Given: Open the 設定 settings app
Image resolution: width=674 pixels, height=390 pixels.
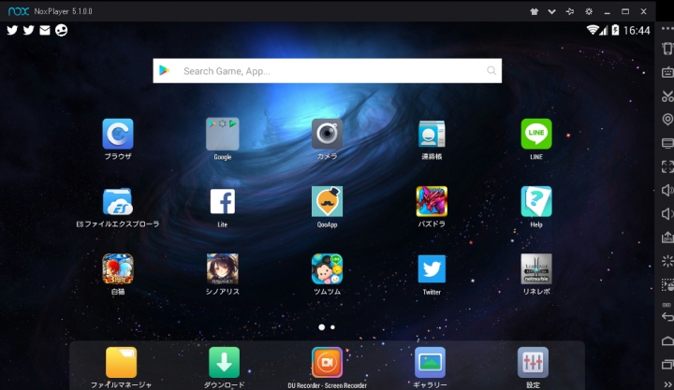Looking at the screenshot, I should 533,363.
